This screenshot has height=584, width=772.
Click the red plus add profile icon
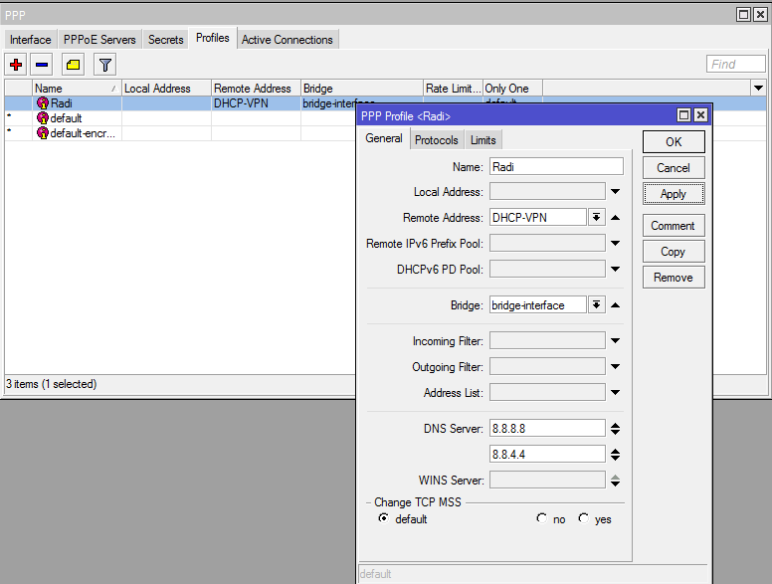tap(16, 65)
